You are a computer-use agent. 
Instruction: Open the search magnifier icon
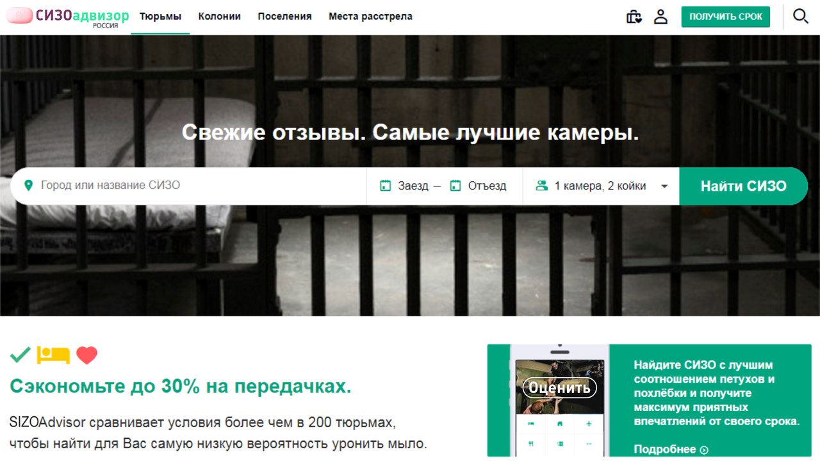point(801,16)
